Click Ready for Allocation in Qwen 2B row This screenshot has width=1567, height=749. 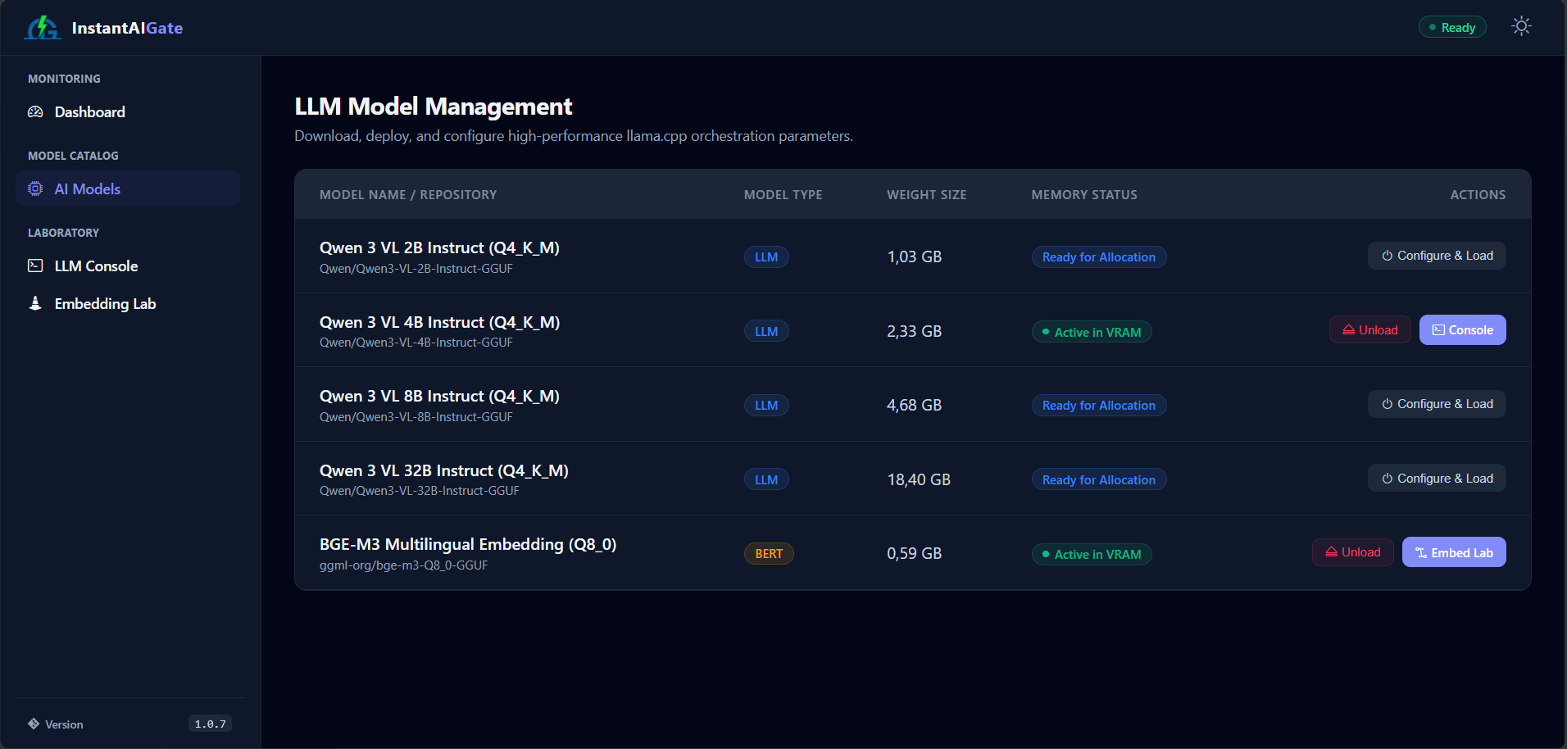click(x=1098, y=256)
